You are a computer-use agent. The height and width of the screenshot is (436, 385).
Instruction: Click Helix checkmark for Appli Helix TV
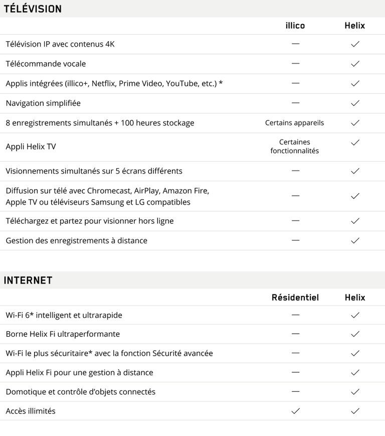(355, 142)
